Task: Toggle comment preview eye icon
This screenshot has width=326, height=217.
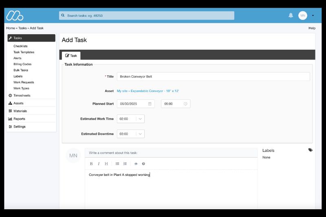Action: click(x=136, y=164)
